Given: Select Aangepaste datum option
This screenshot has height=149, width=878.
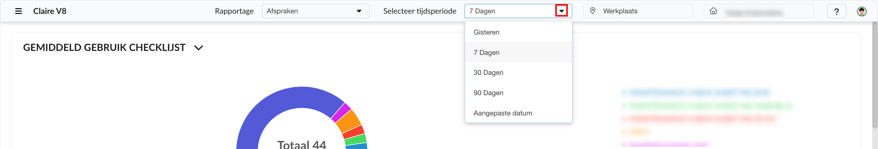Looking at the screenshot, I should click(502, 113).
